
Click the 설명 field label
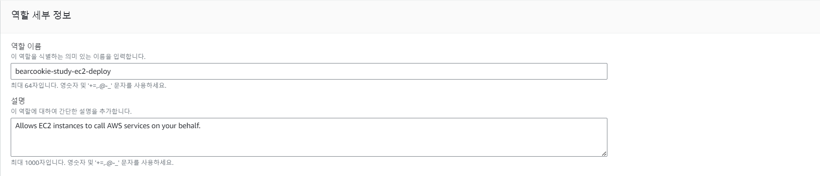pos(18,101)
